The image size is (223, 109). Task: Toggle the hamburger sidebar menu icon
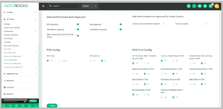(x=43, y=6)
